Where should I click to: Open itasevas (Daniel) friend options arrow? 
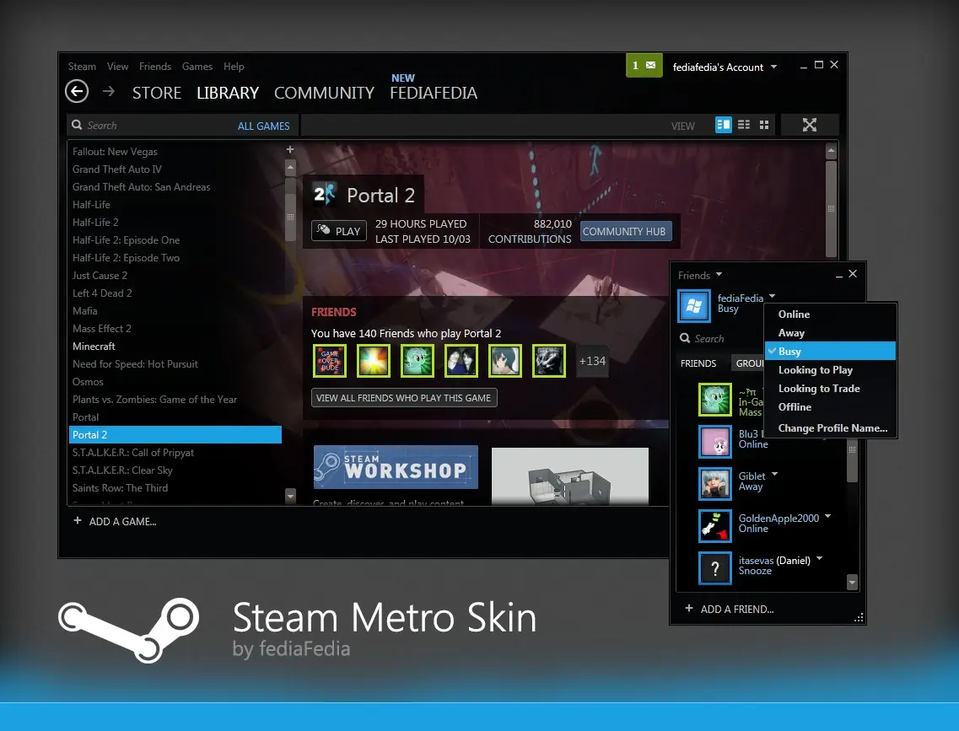pos(820,558)
